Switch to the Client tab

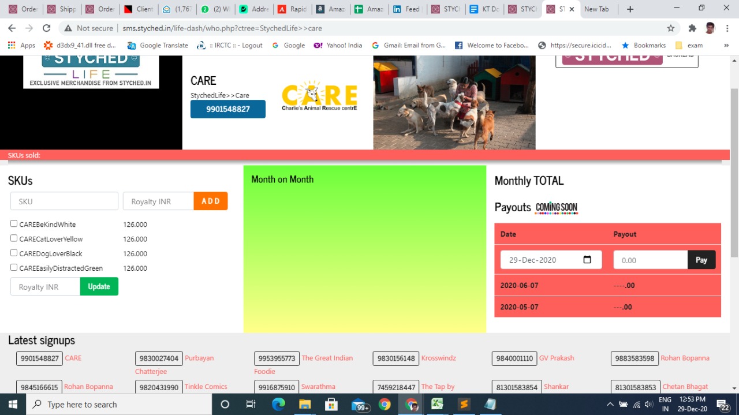tap(139, 9)
